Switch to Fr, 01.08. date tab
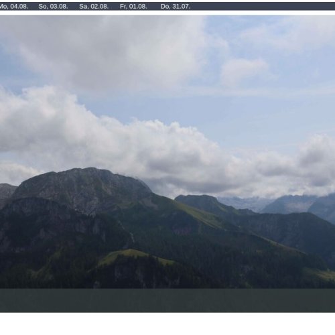335x335 pixels. tap(133, 7)
